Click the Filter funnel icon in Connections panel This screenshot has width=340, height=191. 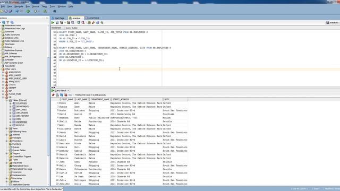pyautogui.click(x=8, y=22)
